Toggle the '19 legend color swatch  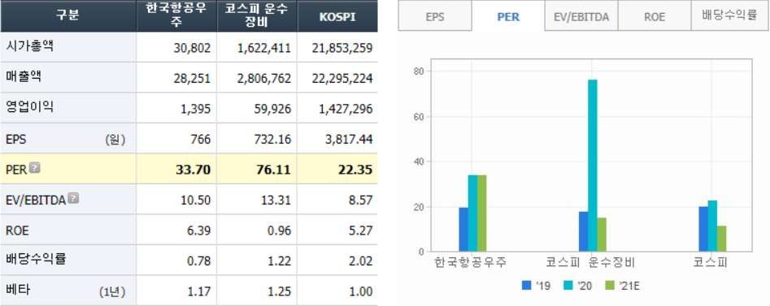click(x=527, y=286)
